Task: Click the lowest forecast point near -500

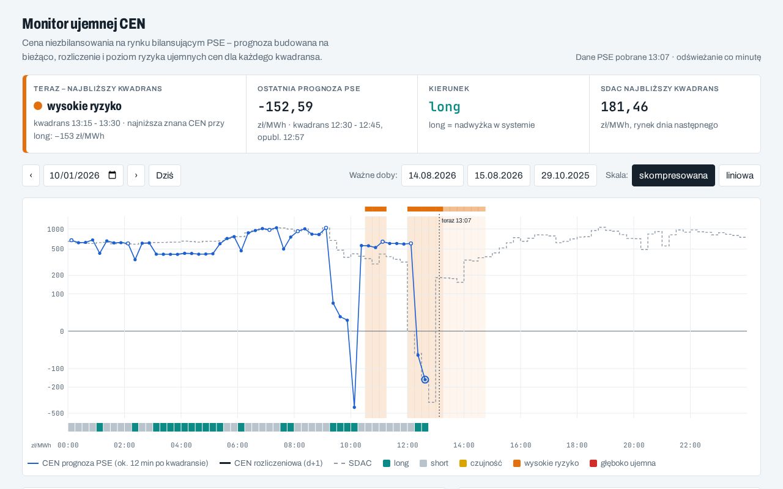Action: click(354, 407)
